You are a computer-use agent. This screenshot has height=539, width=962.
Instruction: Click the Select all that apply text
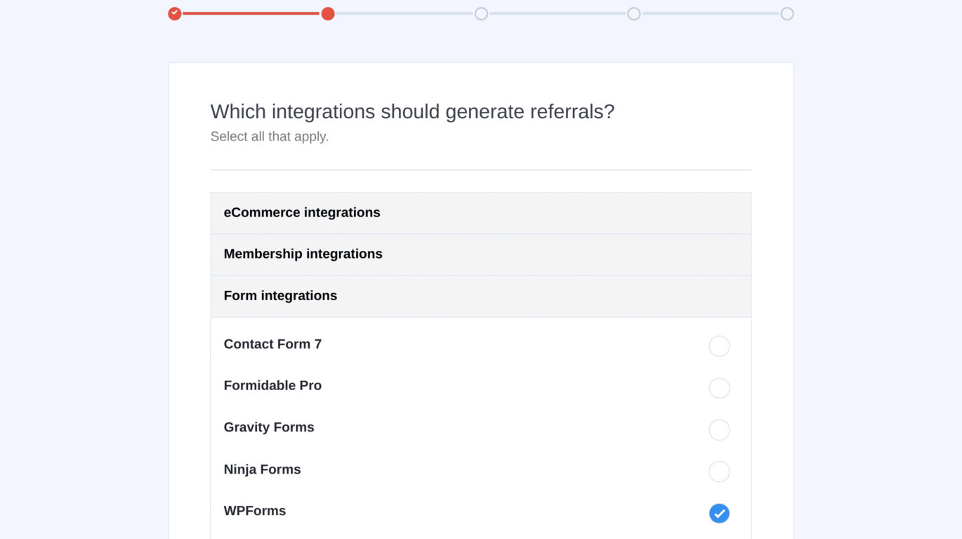[270, 136]
